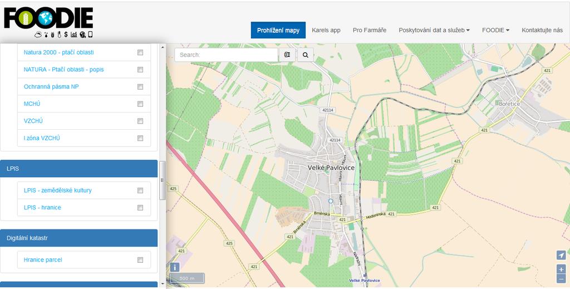This screenshot has height=289, width=570.
Task: Click the Bořetice town label
Action: 509,104
